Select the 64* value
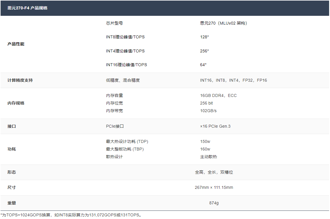Screen dimensions: 330x219 (x=203, y=65)
